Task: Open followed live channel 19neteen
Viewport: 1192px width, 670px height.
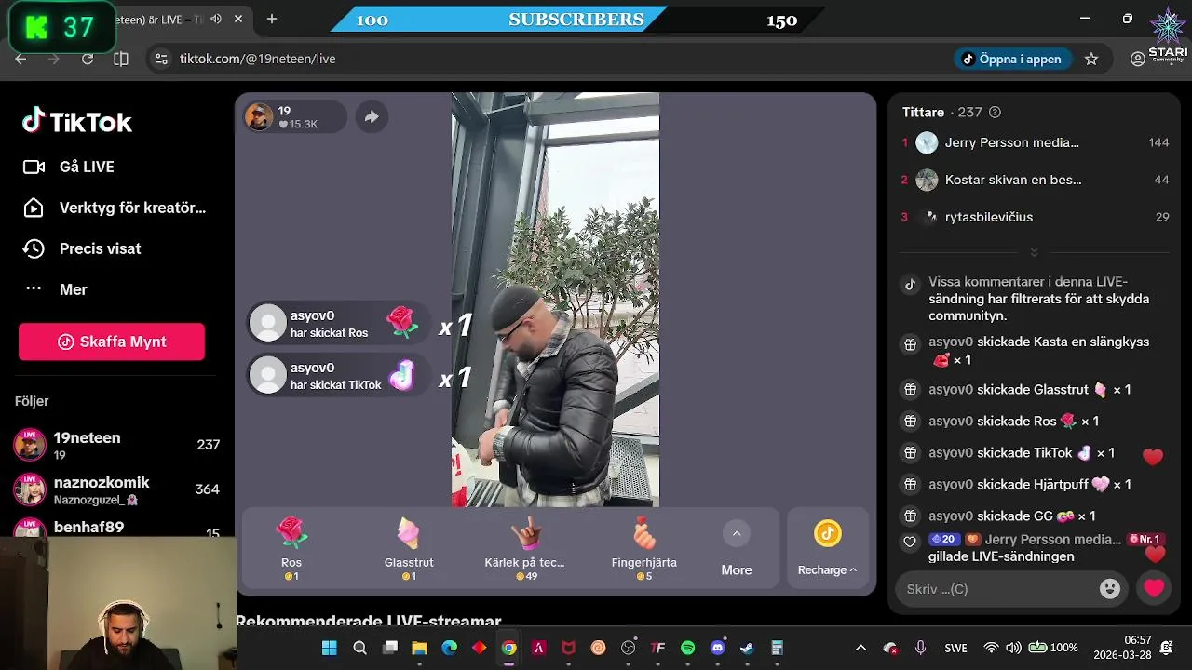Action: tap(117, 445)
